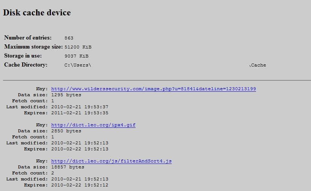Click the "Maximum storage size:" label
The width and height of the screenshot is (311, 191).
(x=33, y=47)
